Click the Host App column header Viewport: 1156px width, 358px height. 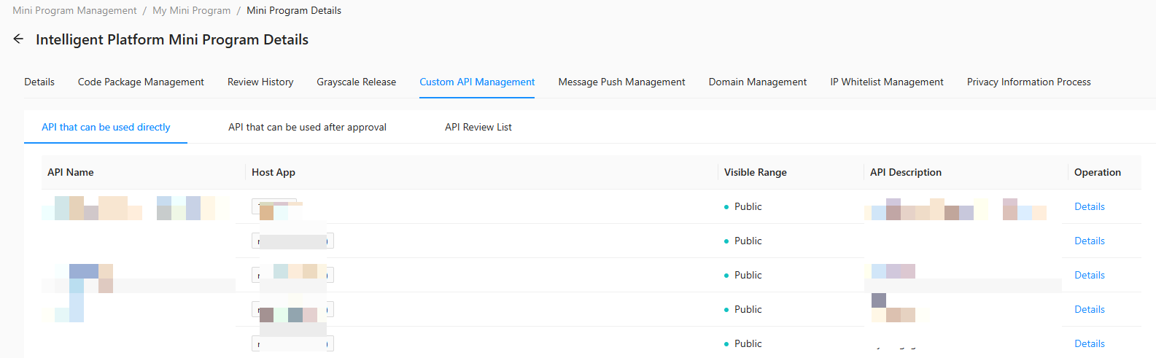click(274, 172)
